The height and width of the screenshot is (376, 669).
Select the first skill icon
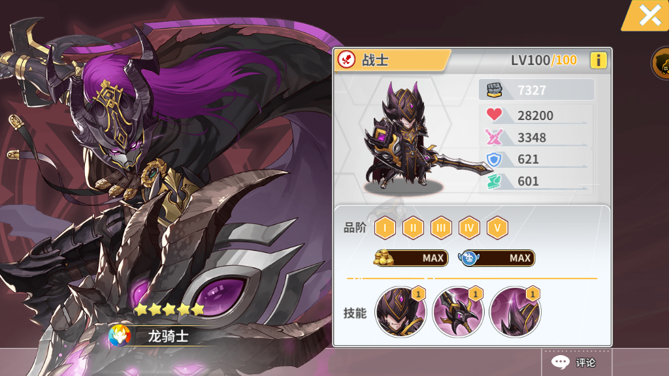(x=400, y=311)
